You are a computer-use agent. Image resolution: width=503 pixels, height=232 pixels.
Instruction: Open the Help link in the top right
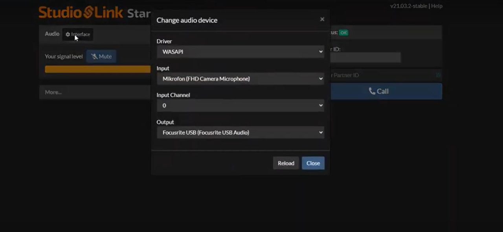(x=437, y=6)
